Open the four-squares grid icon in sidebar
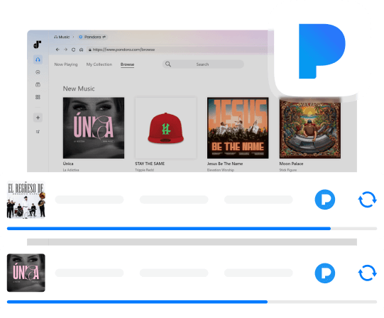This screenshot has width=384, height=318. [38, 97]
